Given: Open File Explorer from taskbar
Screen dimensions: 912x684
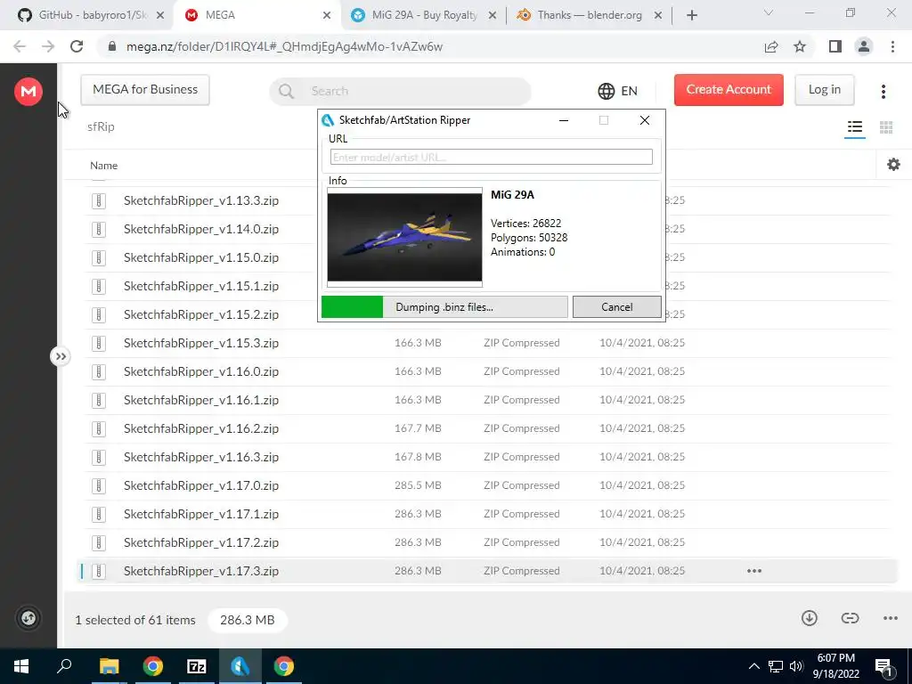Looking at the screenshot, I should tap(109, 666).
